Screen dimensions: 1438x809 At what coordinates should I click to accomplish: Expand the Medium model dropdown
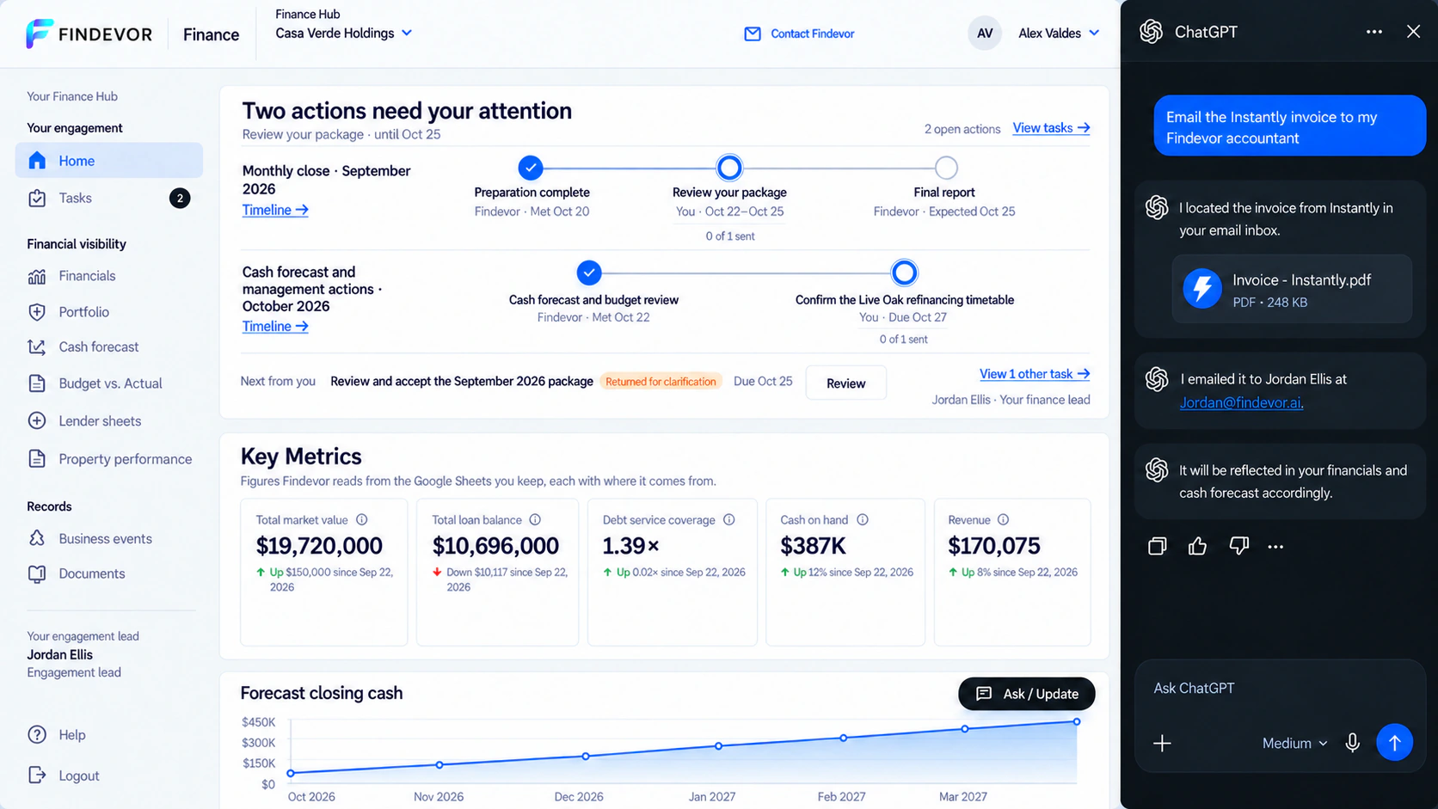click(x=1294, y=743)
